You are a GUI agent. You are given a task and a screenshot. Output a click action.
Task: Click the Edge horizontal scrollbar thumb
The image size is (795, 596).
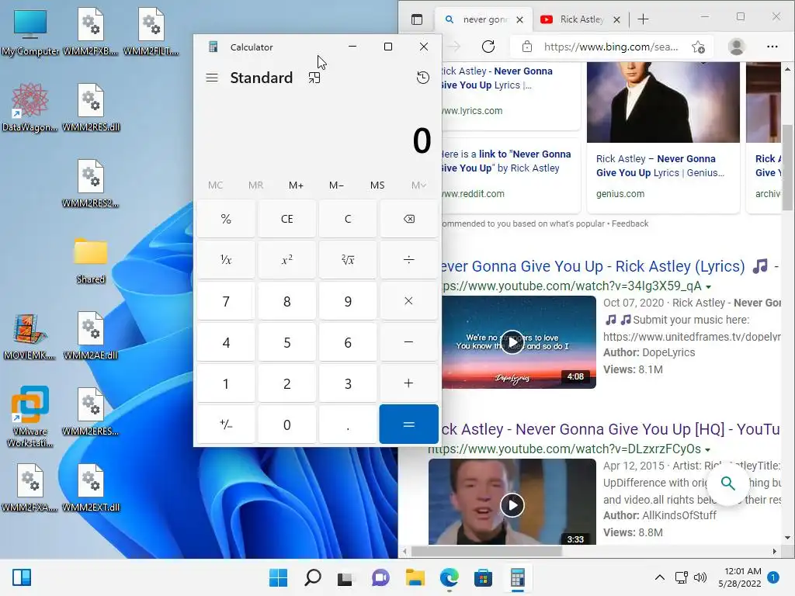point(487,551)
